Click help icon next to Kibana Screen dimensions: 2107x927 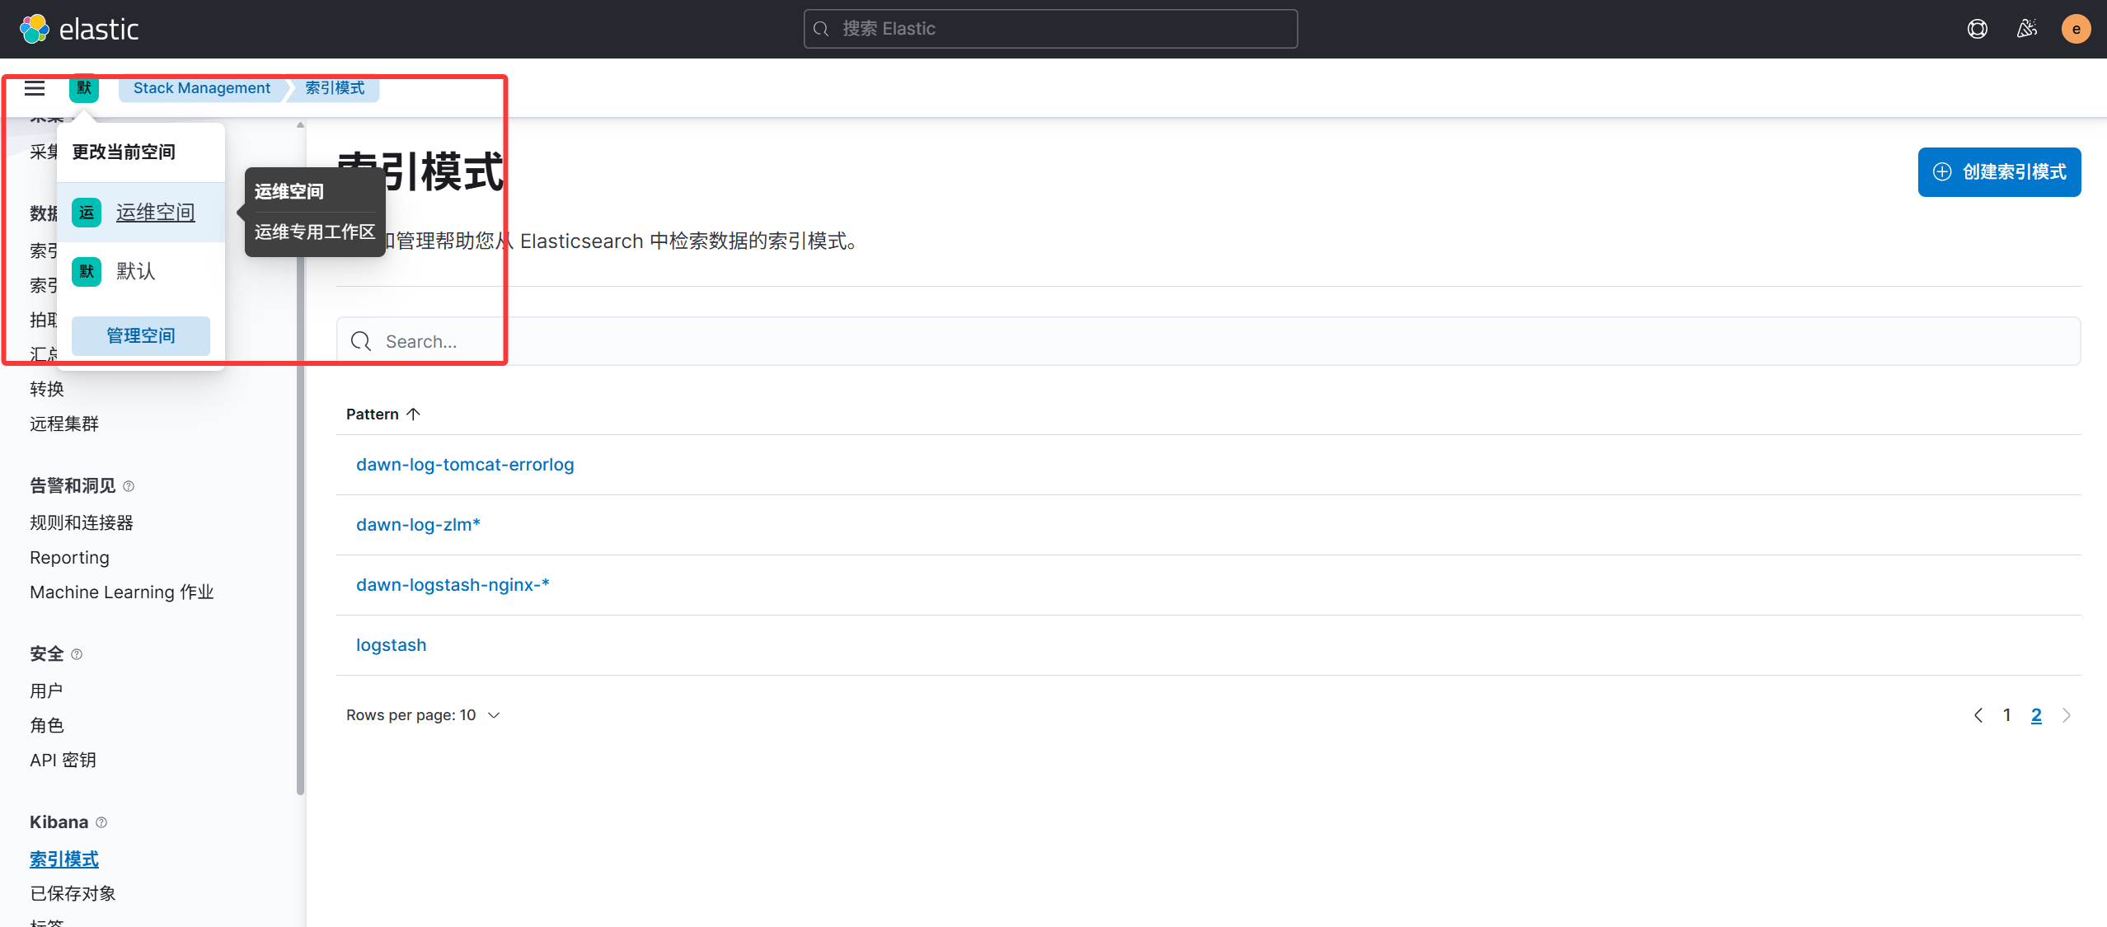pyautogui.click(x=101, y=822)
